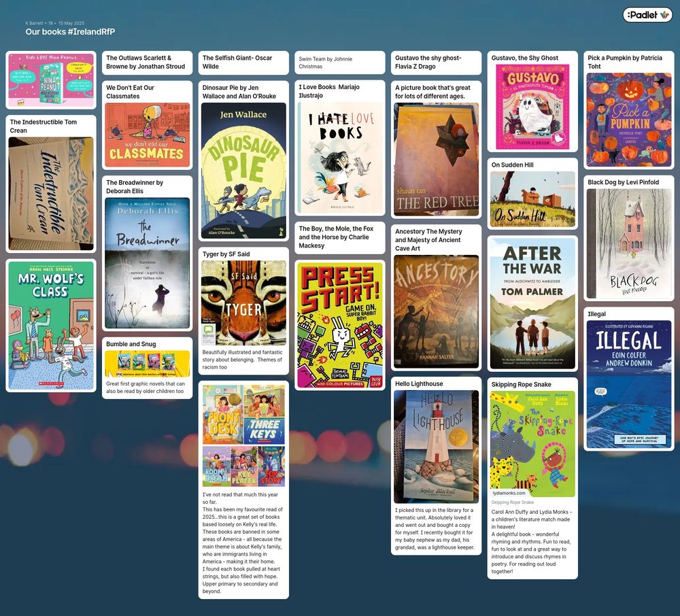Image resolution: width=680 pixels, height=616 pixels.
Task: Click The Boy, the Mole, the Fox post
Action: [x=339, y=237]
